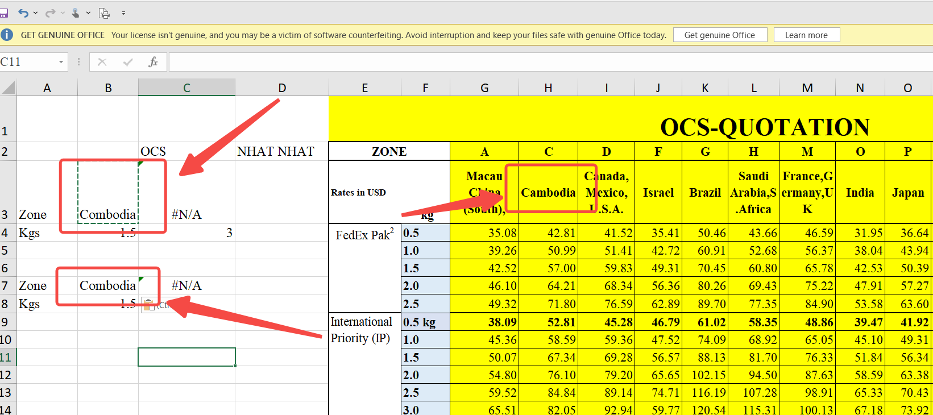Select the cell with value 116.19
The image size is (933, 415).
coord(705,392)
